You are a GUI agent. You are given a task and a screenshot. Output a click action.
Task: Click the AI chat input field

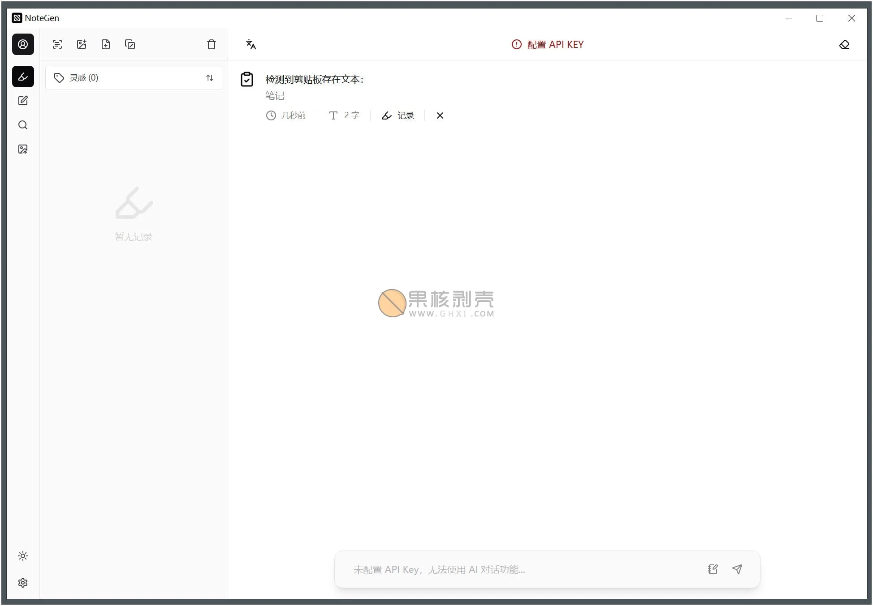(x=515, y=569)
